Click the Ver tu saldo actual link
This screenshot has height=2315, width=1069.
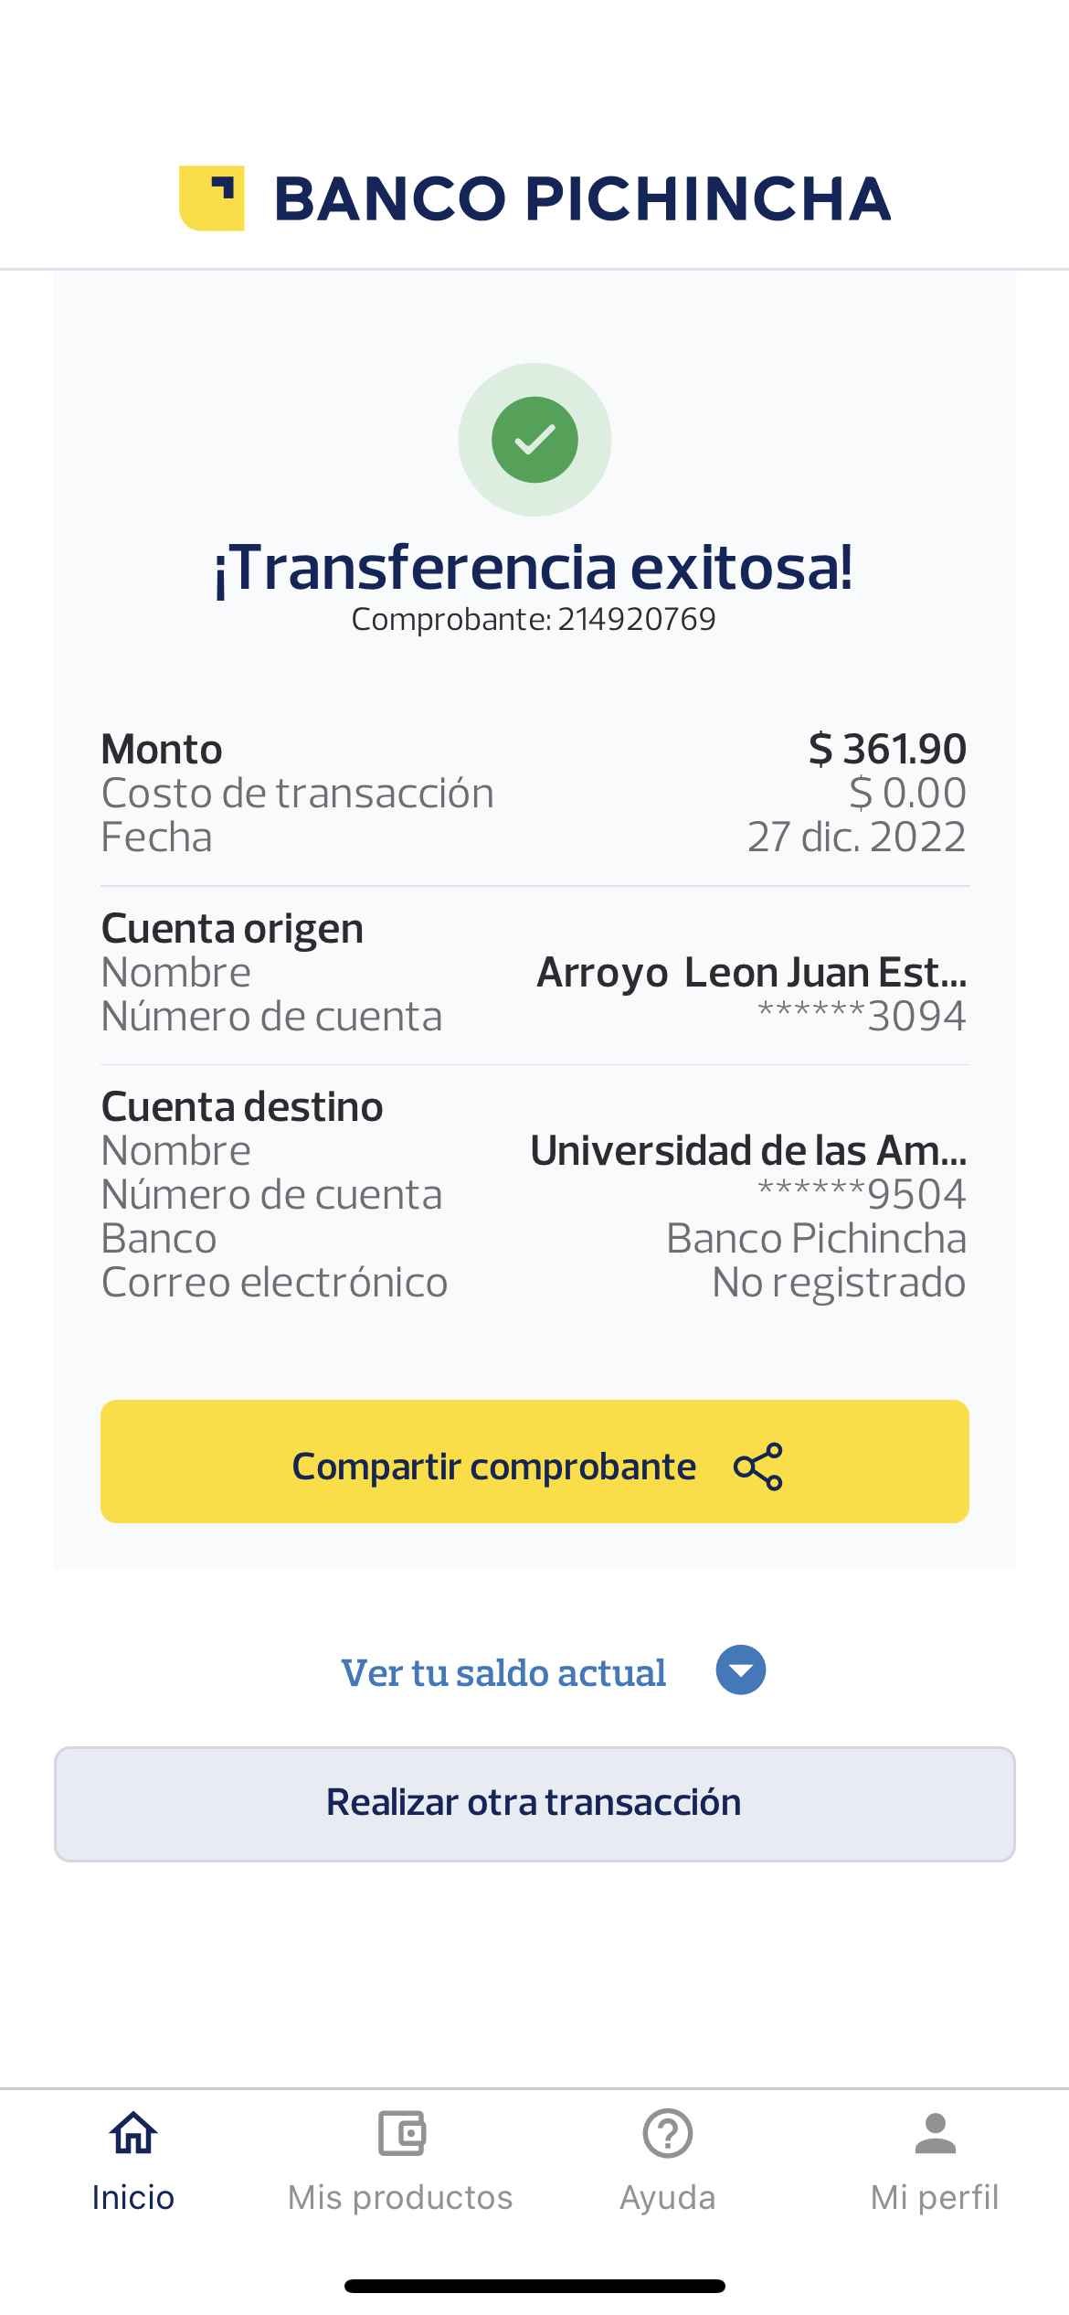click(x=503, y=1673)
